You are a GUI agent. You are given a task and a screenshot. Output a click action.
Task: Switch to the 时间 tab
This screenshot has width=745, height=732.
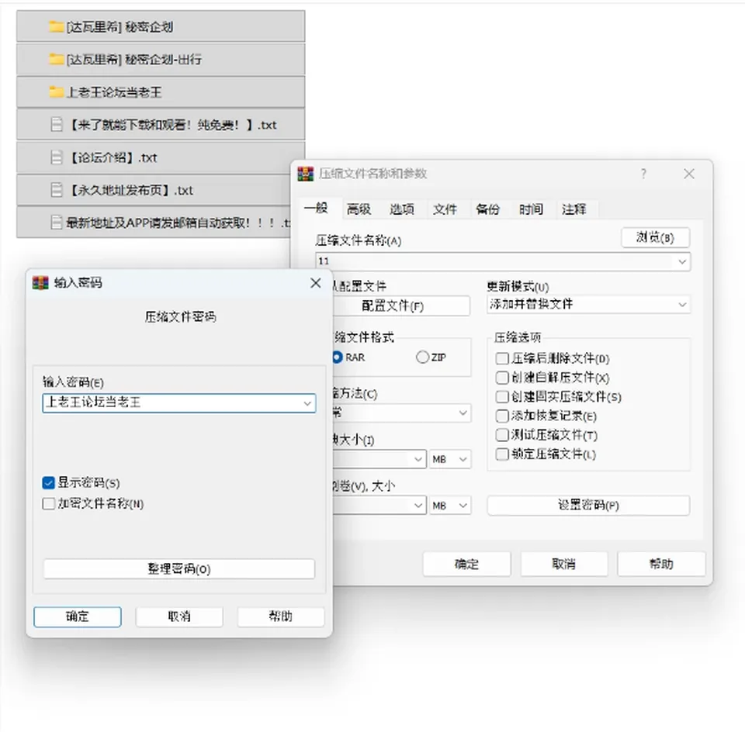(531, 209)
